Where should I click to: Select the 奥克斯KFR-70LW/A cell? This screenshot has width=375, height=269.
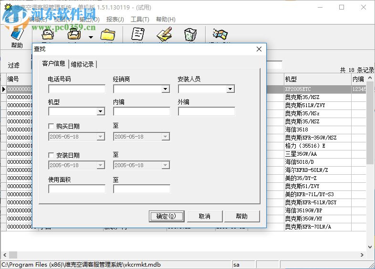[x=318, y=227]
